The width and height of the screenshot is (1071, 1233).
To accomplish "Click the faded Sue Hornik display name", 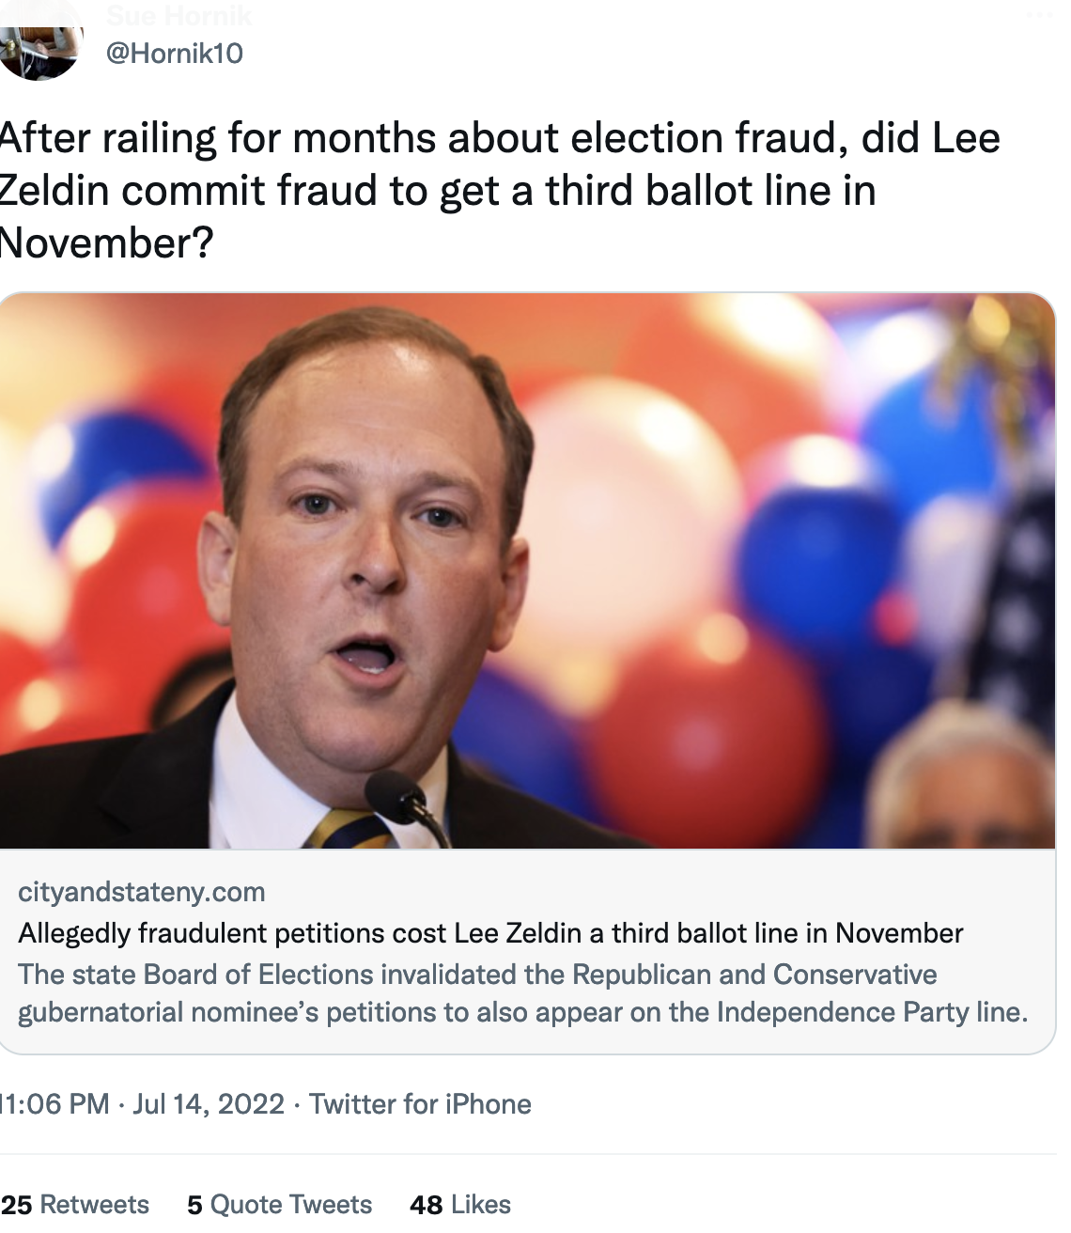I will pos(178,15).
